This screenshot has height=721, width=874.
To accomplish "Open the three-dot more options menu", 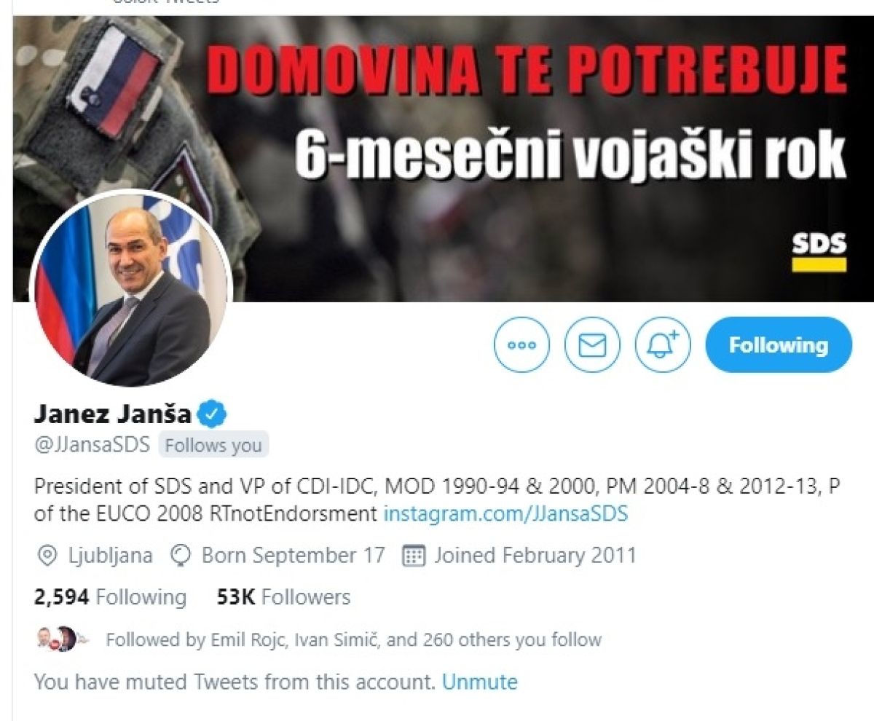I will [521, 344].
